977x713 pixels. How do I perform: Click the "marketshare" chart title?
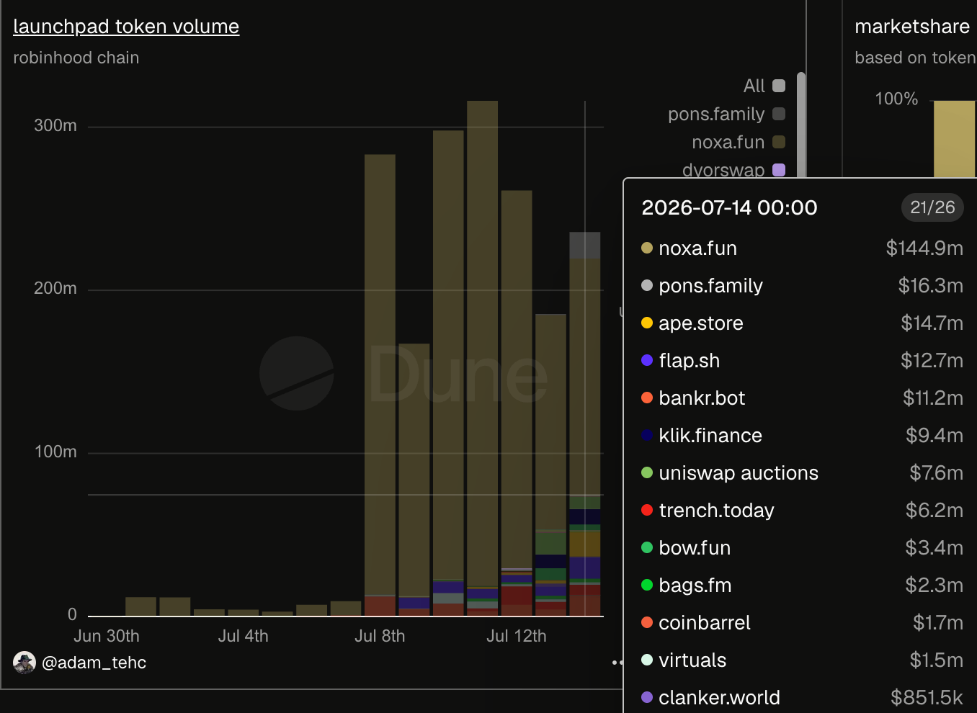coord(912,27)
